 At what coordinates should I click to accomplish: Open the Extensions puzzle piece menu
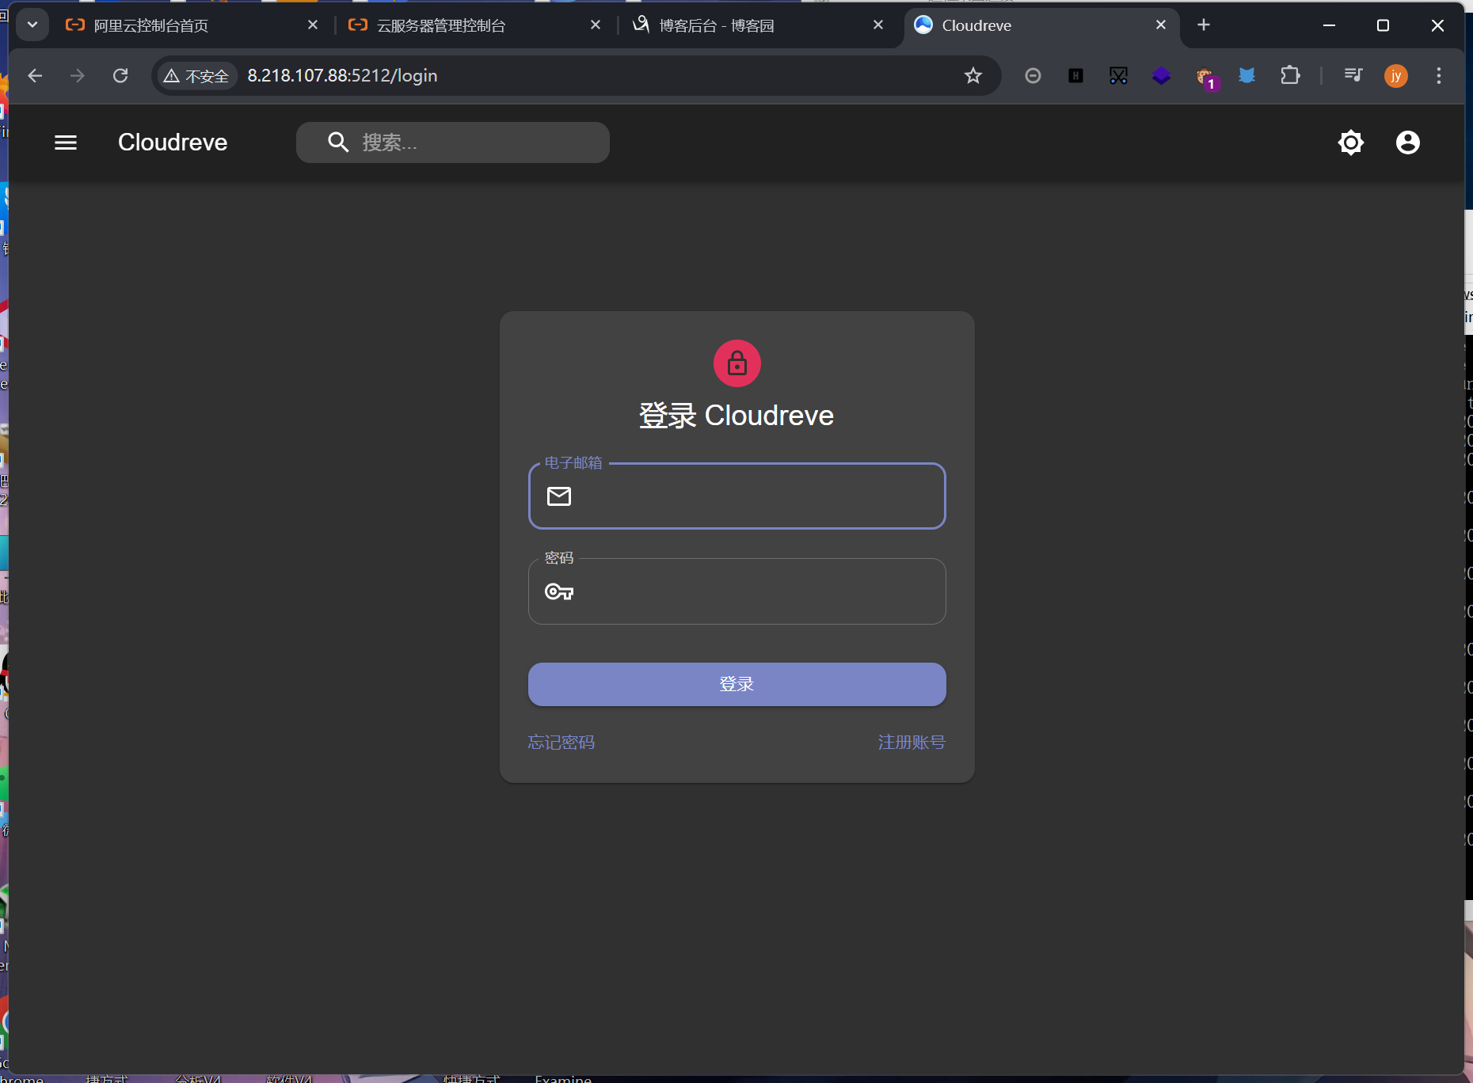(1290, 76)
